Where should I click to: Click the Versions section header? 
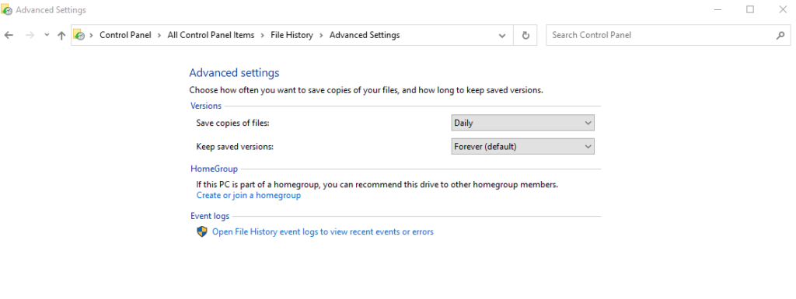[205, 106]
